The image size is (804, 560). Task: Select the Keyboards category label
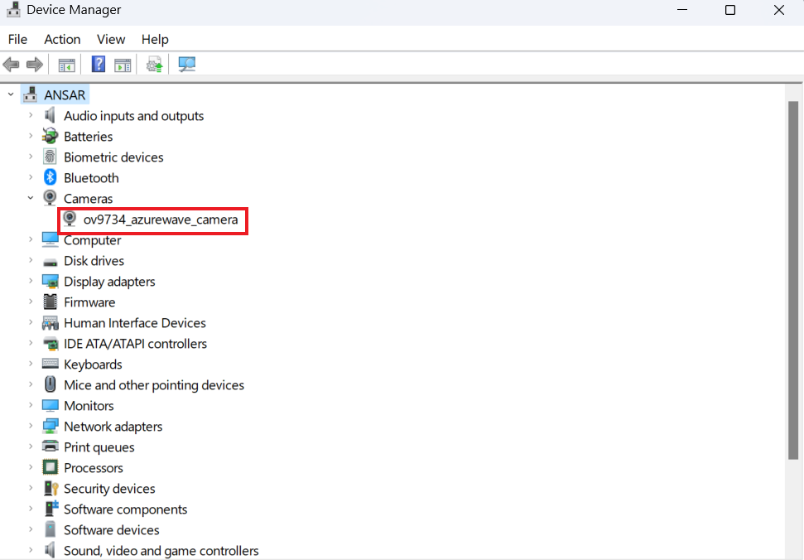coord(93,364)
